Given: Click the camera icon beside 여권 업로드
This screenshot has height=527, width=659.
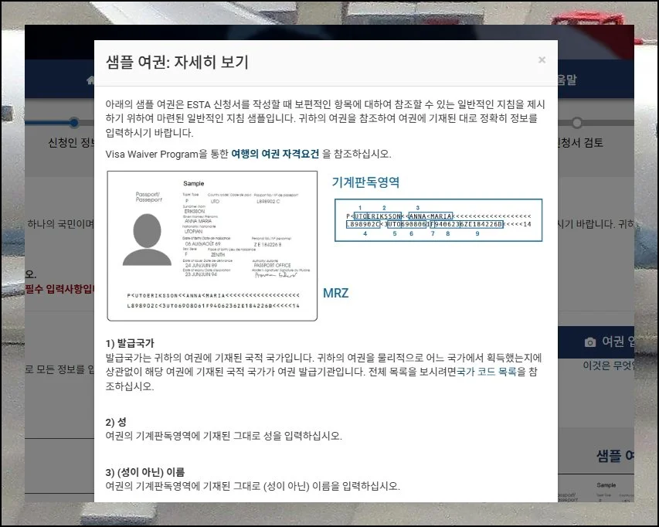Looking at the screenshot, I should click(x=590, y=342).
